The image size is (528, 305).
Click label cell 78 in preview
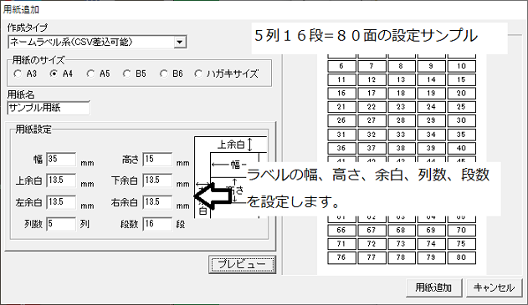pos(401,257)
